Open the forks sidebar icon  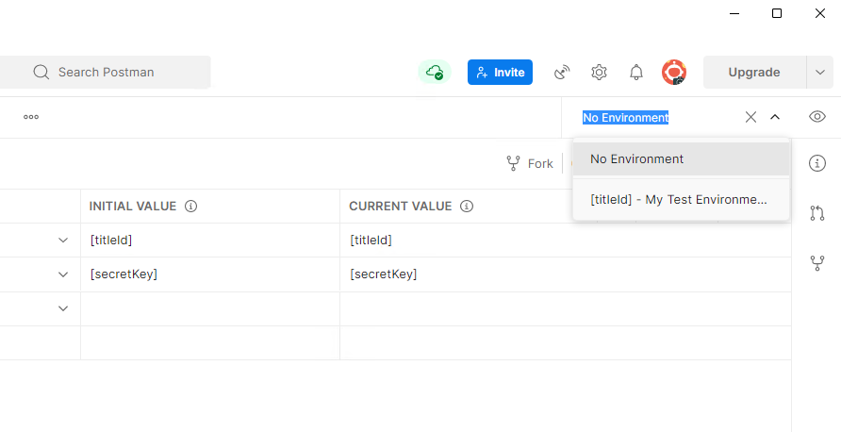(x=816, y=263)
